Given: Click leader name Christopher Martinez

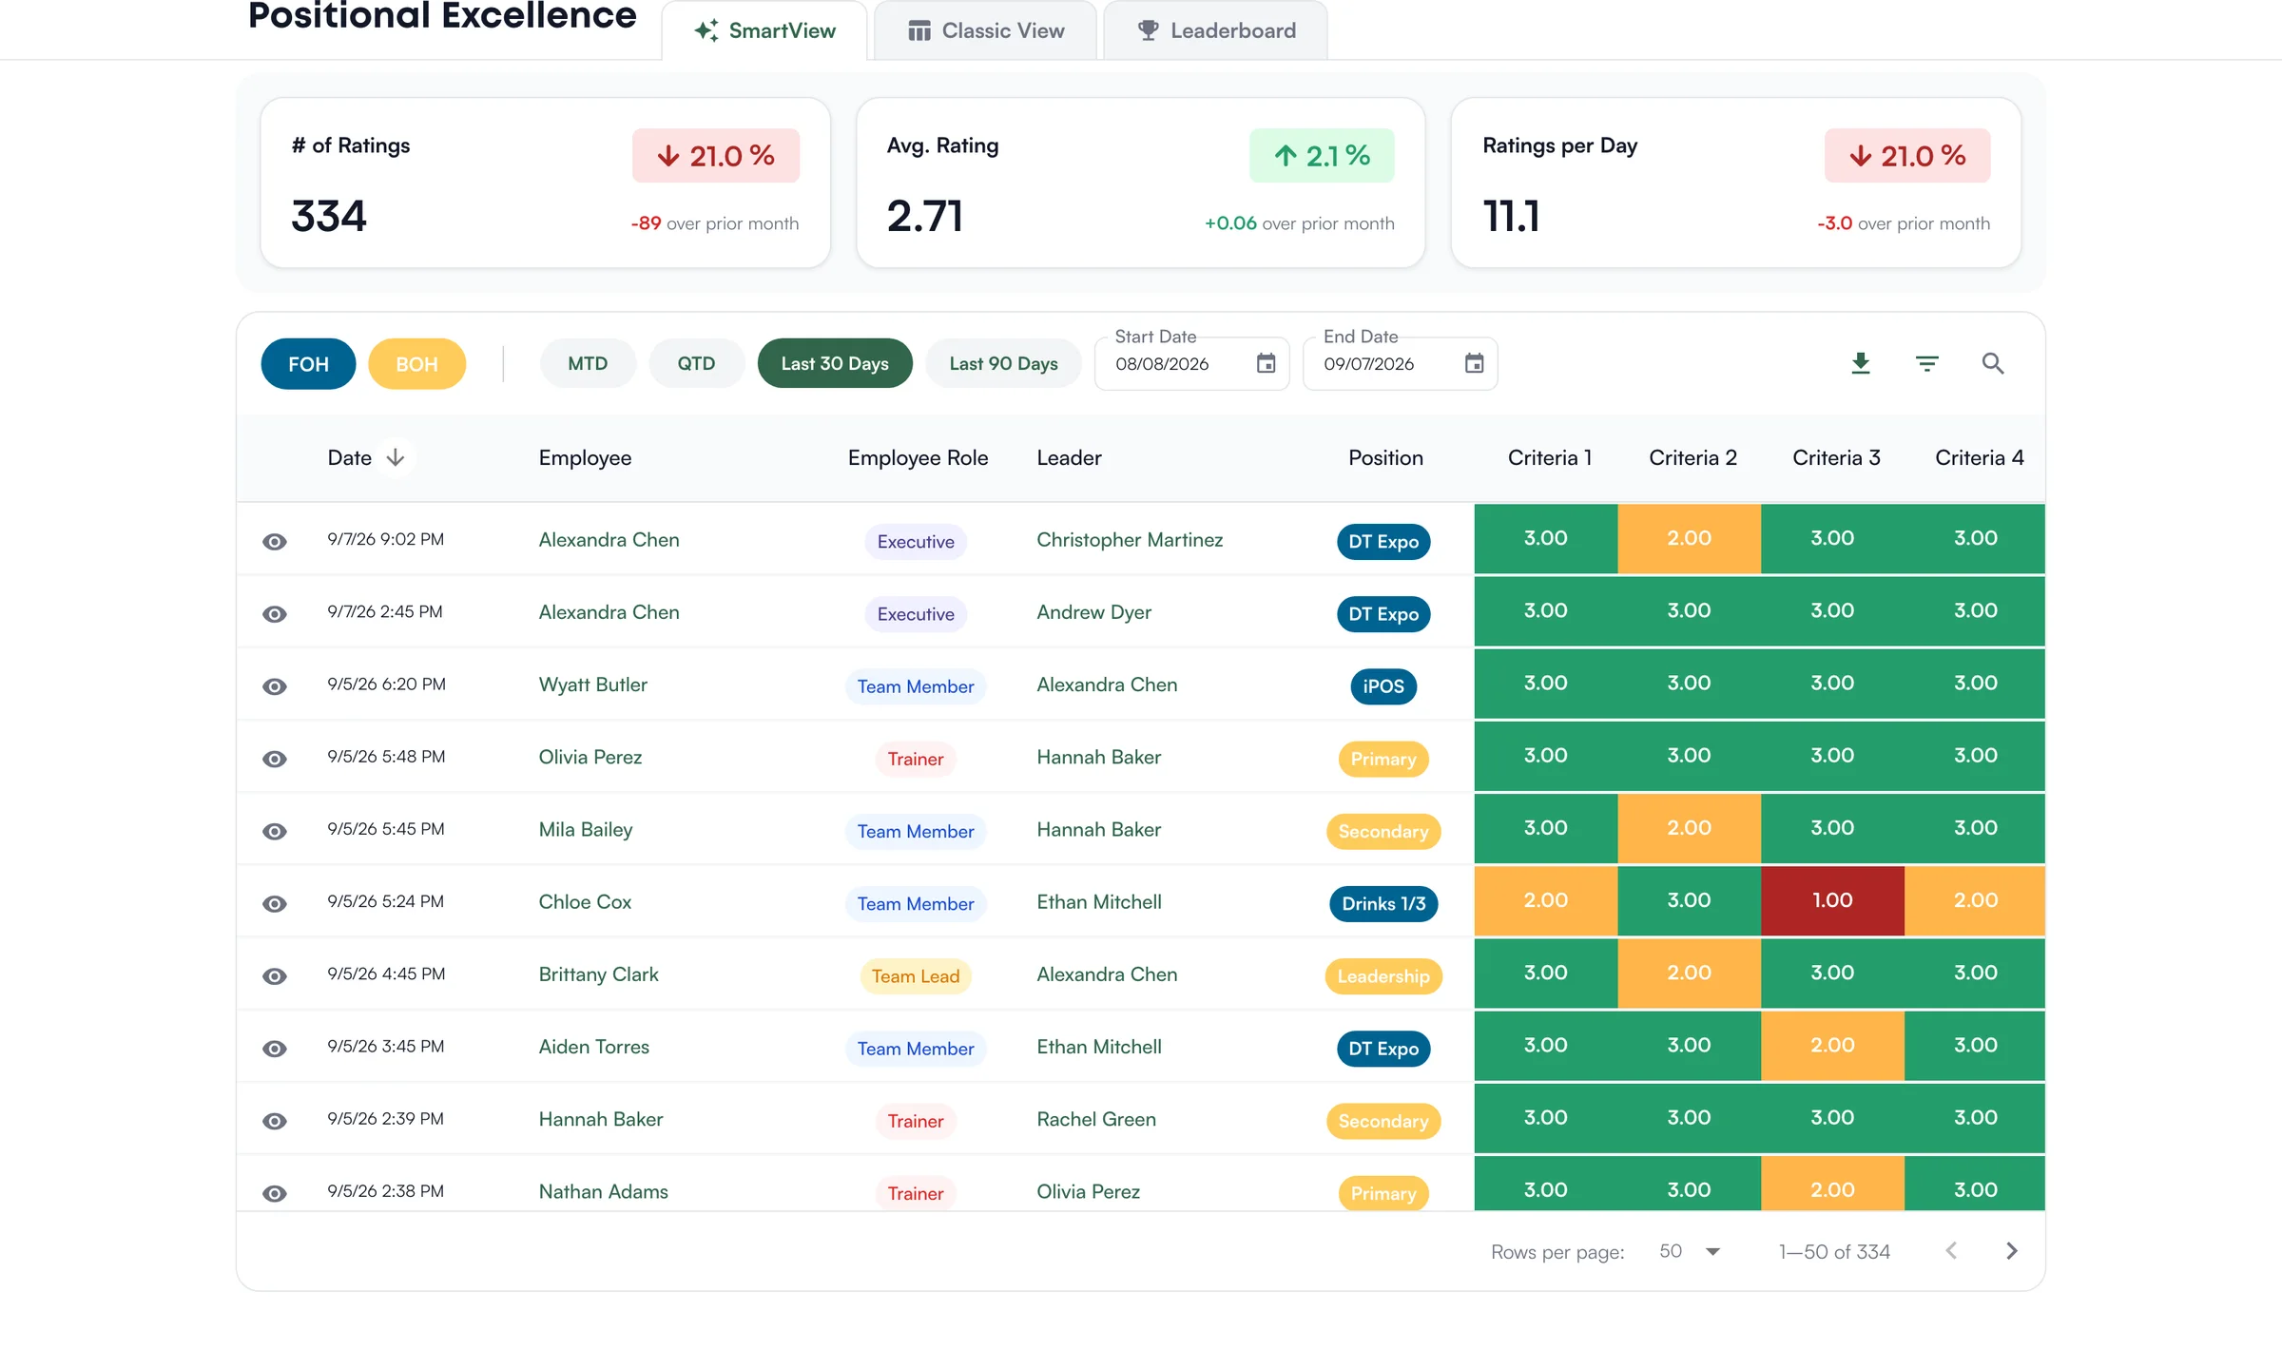Looking at the screenshot, I should coord(1130,540).
